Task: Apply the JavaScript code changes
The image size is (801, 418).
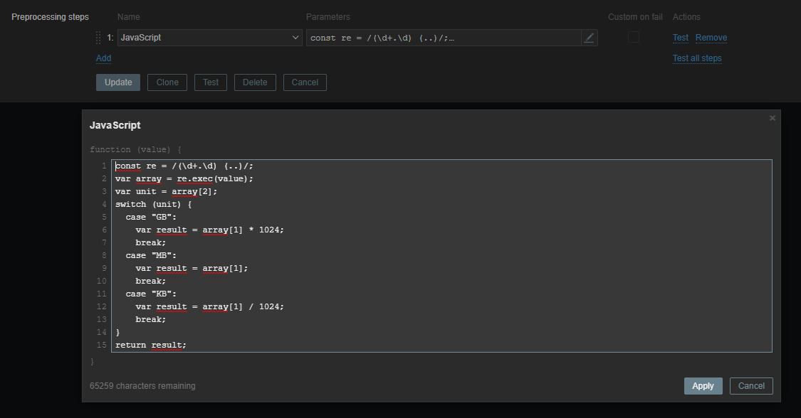Action: (x=703, y=385)
